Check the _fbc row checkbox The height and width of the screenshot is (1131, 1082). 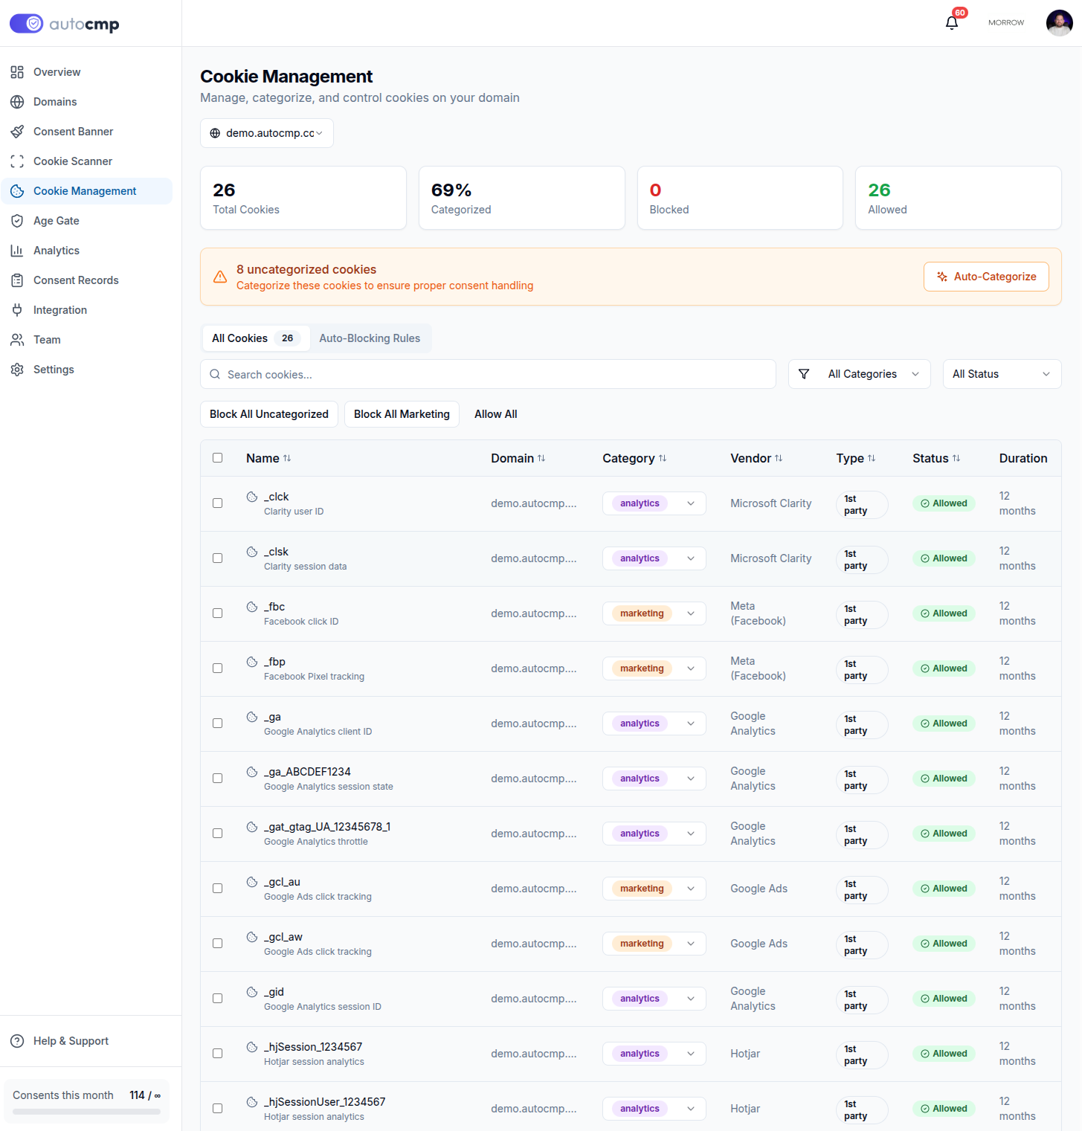(x=218, y=613)
